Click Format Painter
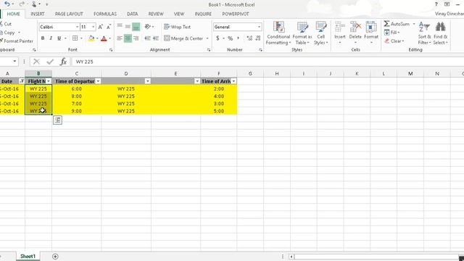Screen dimensions: 464x261 tap(17, 41)
